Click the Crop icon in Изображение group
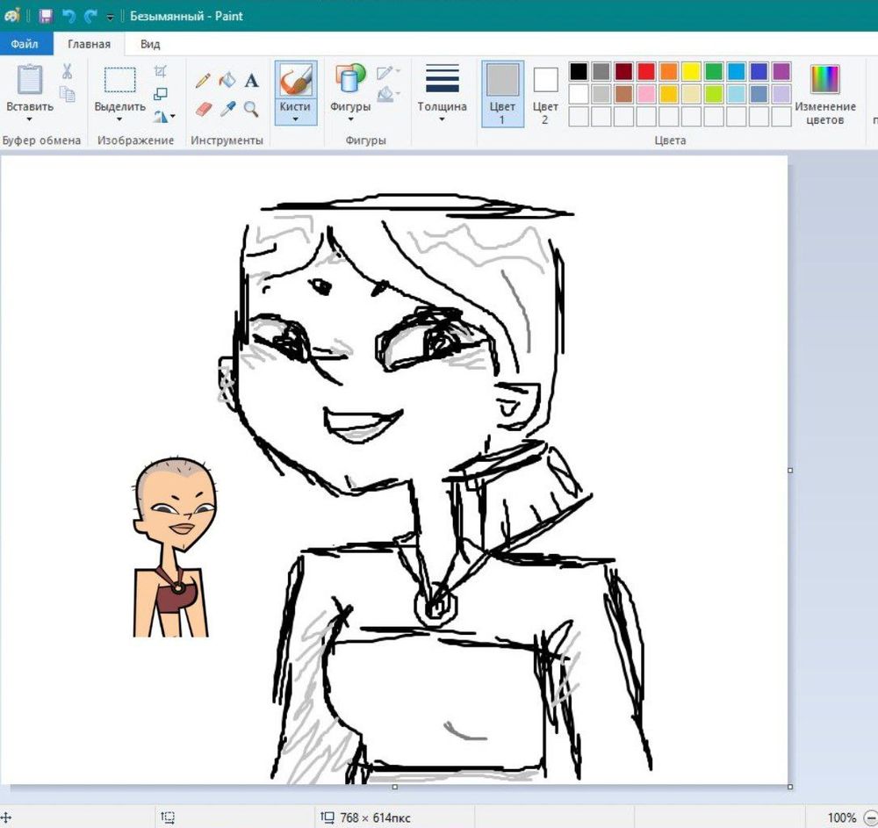 pyautogui.click(x=160, y=71)
